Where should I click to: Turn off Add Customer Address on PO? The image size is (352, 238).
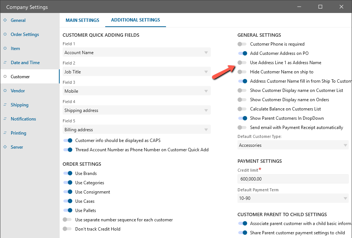tap(242, 53)
